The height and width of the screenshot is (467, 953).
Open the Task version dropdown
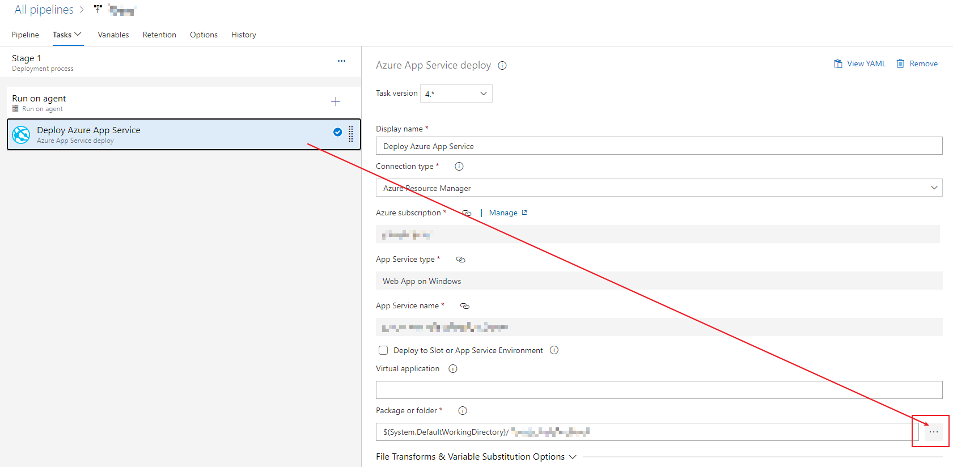456,94
